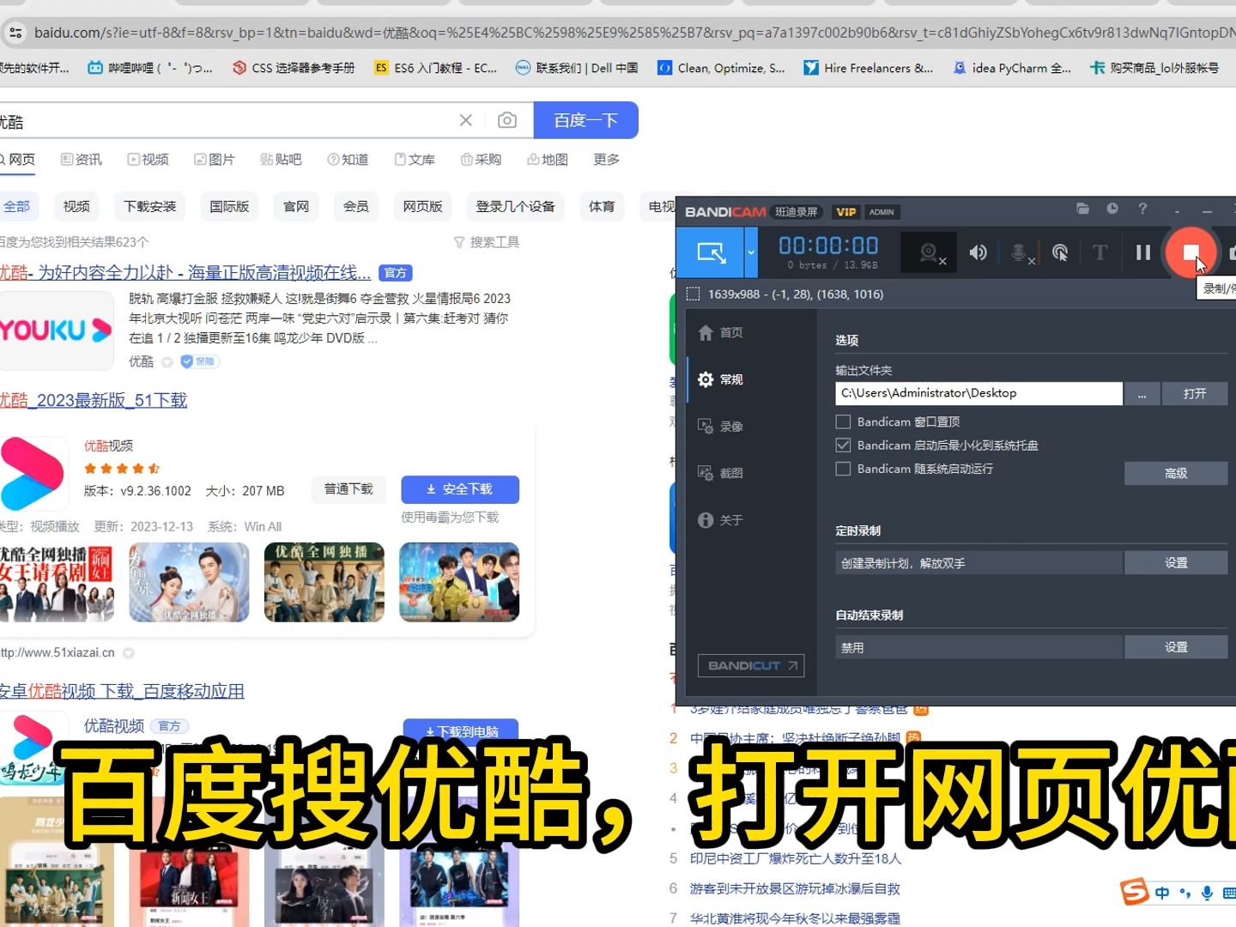Viewport: 1236px width, 927px height.
Task: Open 优酷-为好内容全力以赴 official result link
Action: (x=185, y=273)
